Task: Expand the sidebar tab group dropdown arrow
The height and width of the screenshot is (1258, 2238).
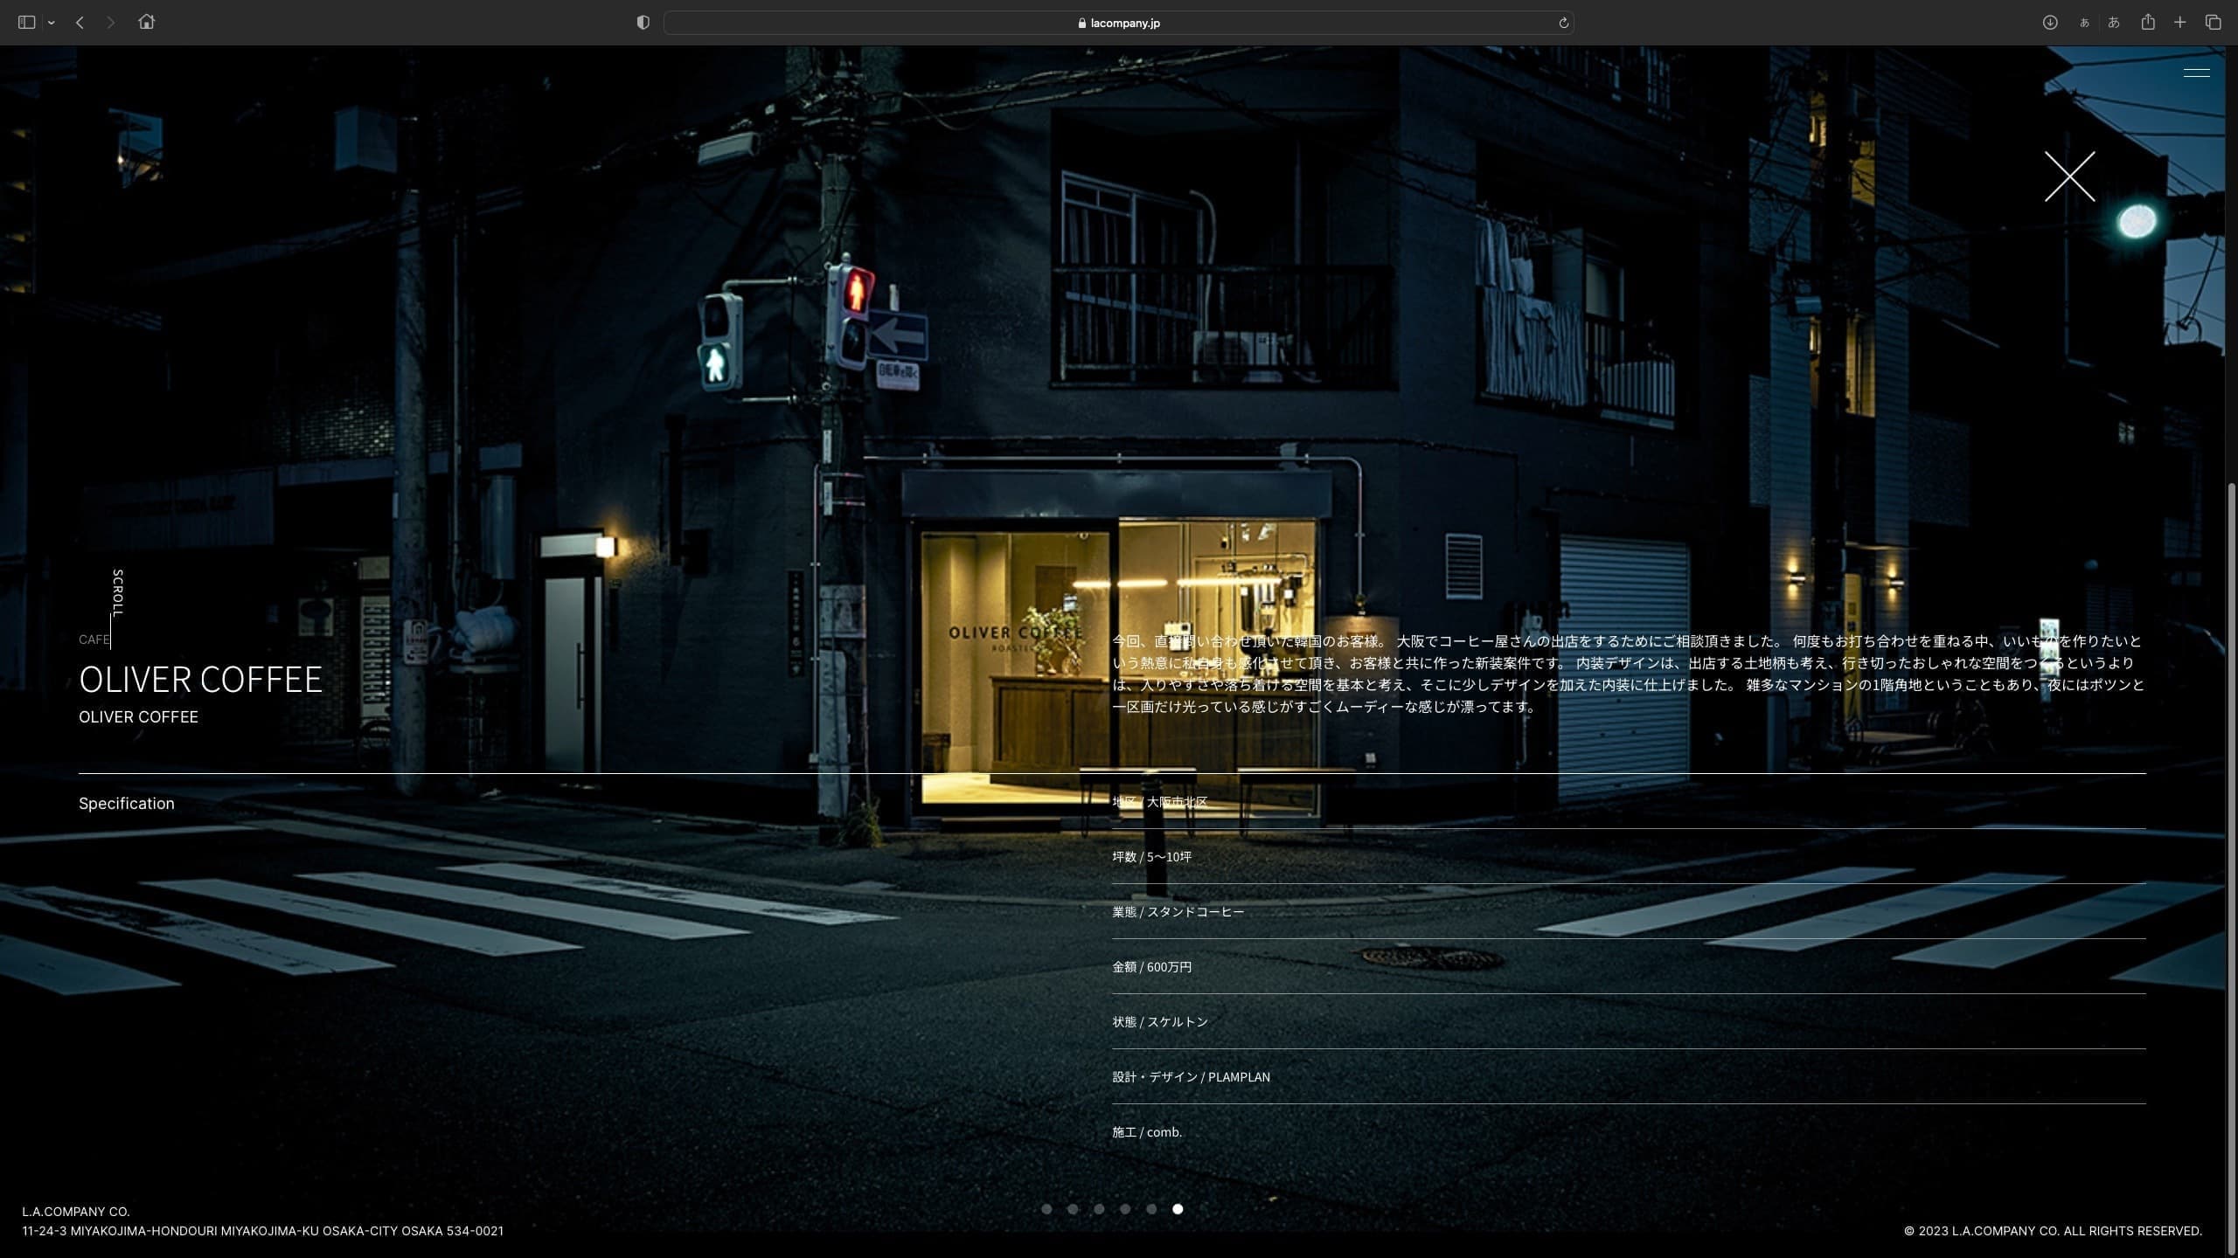Action: (x=52, y=23)
